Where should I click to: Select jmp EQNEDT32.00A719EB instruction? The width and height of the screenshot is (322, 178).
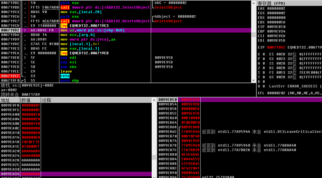(x=84, y=53)
